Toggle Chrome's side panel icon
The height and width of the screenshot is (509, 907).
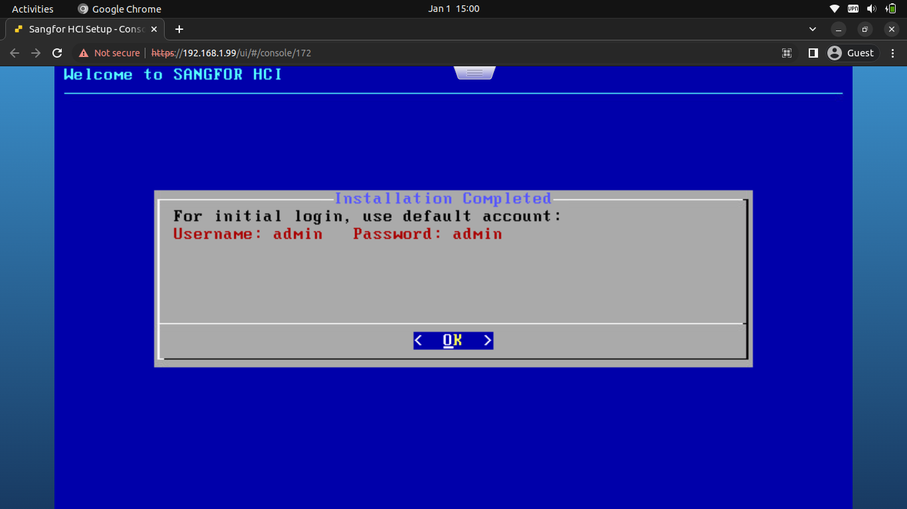[x=813, y=53]
